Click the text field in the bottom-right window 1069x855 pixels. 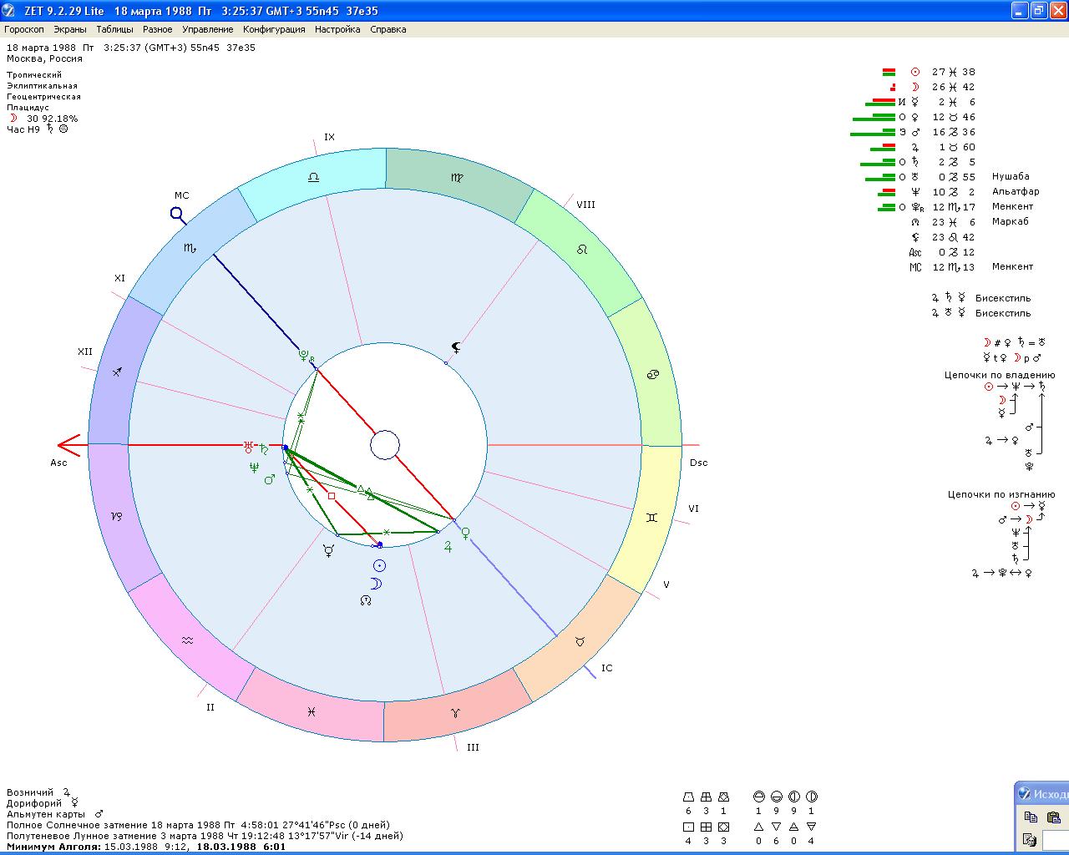click(1056, 839)
